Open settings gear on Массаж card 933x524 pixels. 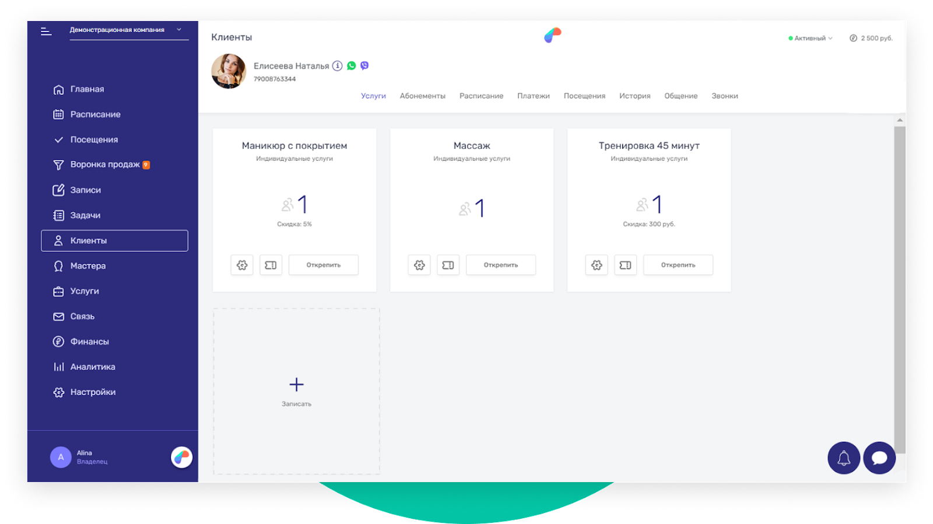419,265
